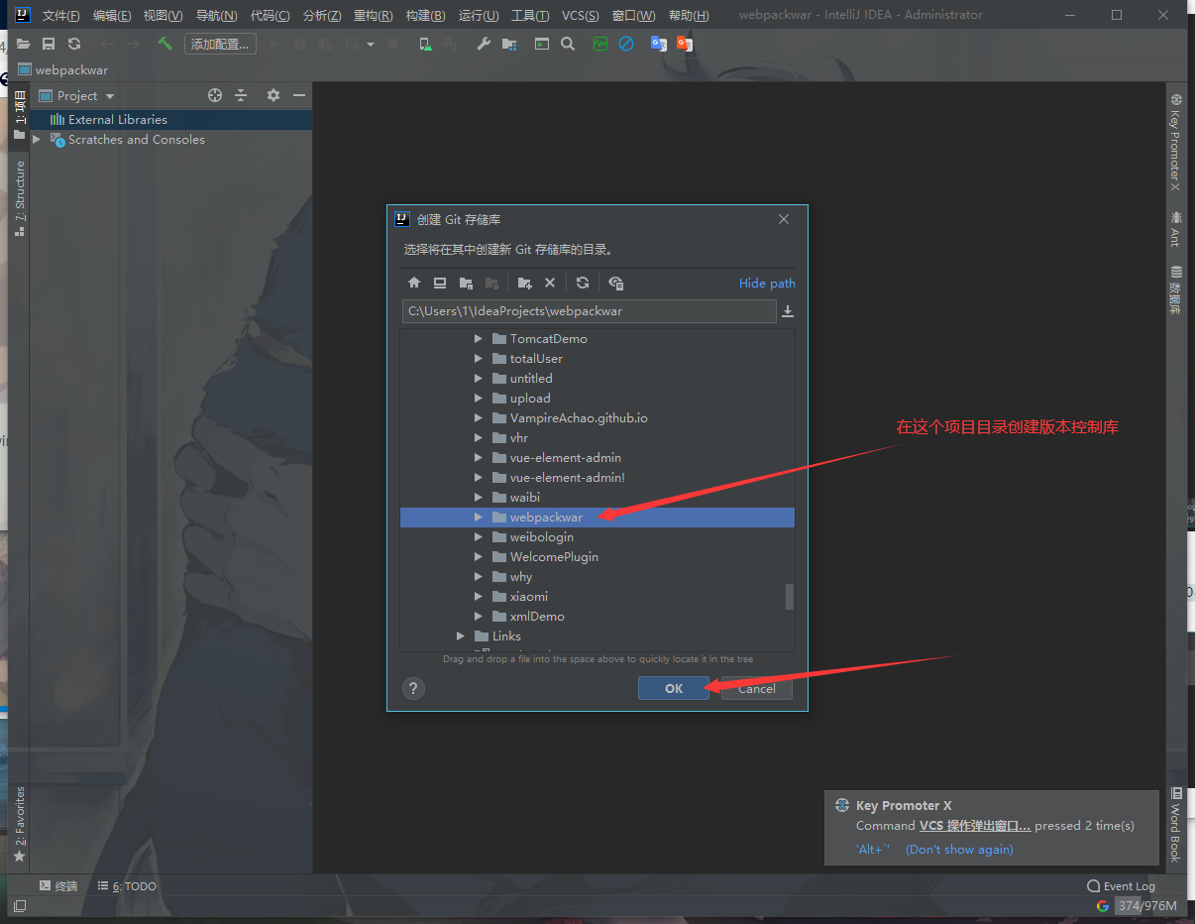
Task: Expand Scratches and Consoles tree node
Action: 38,140
